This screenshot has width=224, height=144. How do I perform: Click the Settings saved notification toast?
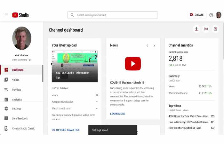click(113, 130)
